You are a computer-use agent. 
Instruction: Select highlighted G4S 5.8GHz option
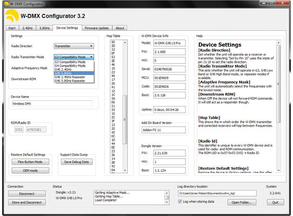coord(74,73)
